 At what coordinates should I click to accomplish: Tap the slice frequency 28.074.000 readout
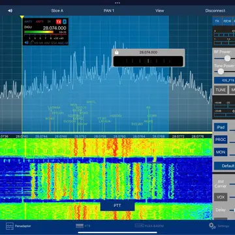point(54,28)
